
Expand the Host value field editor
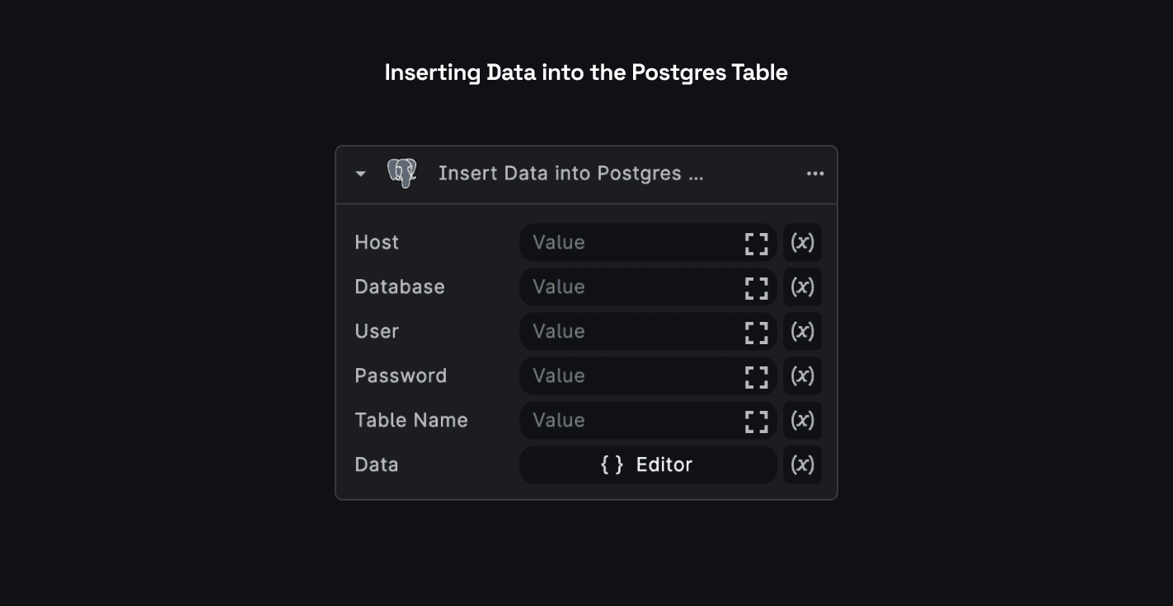coord(756,243)
